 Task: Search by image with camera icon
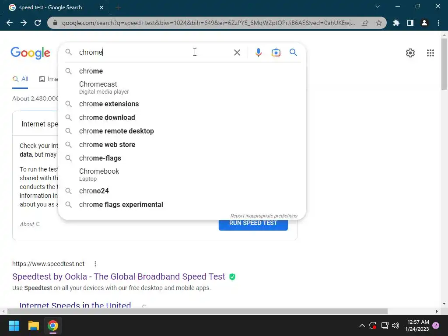click(276, 52)
